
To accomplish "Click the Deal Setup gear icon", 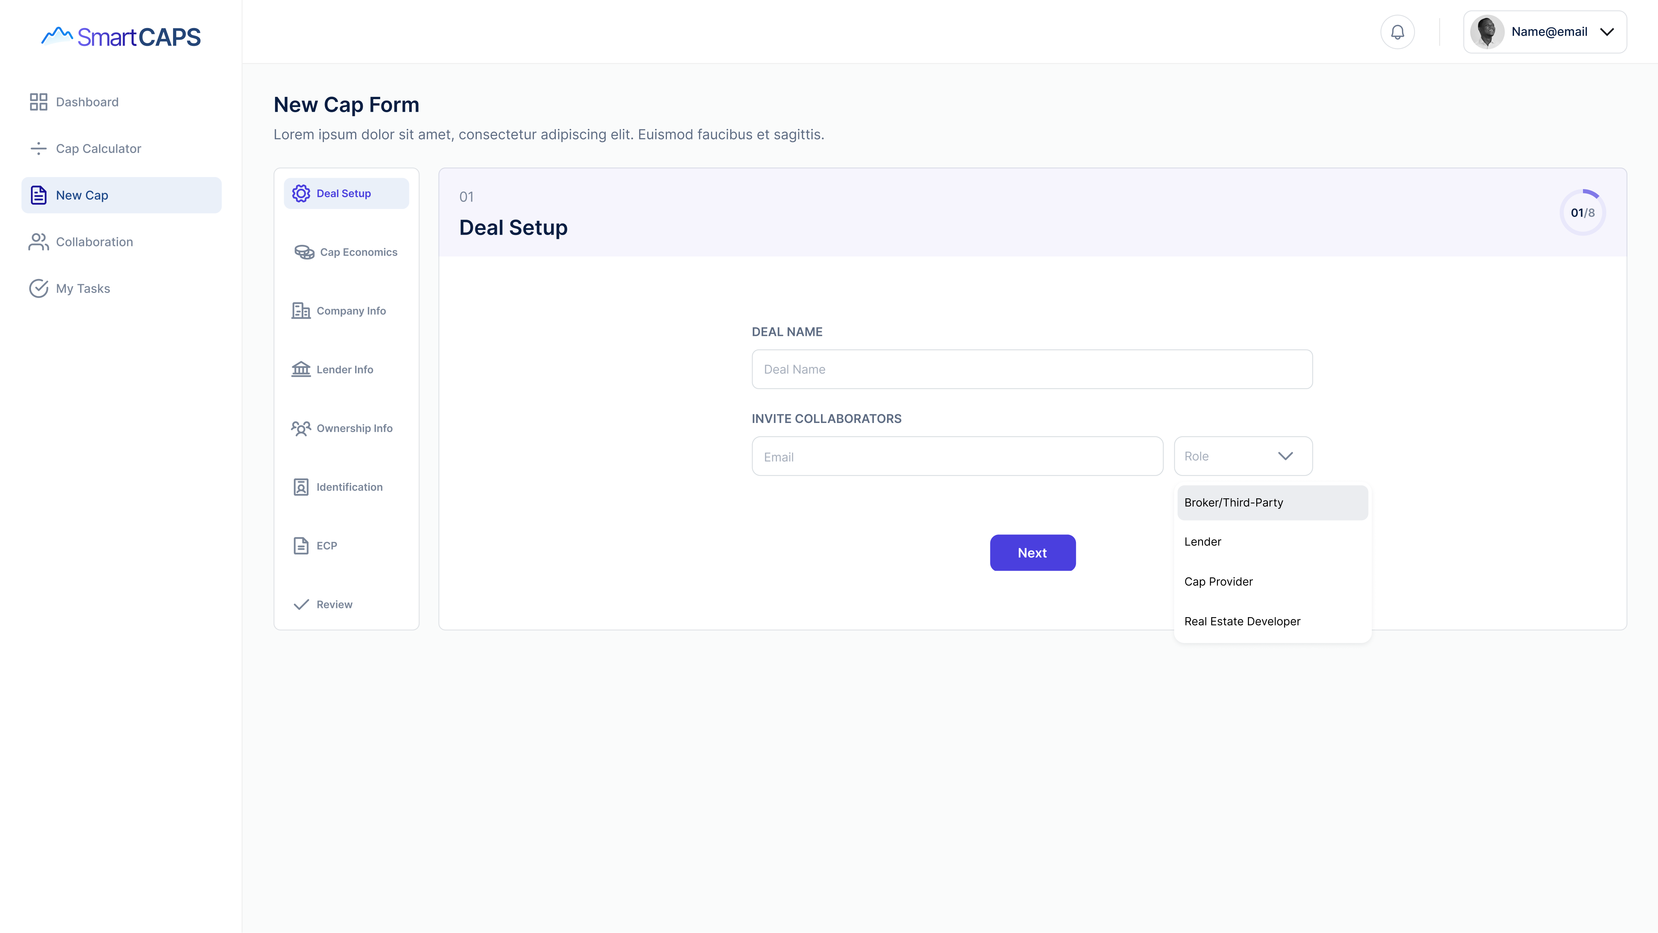I will click(x=301, y=193).
